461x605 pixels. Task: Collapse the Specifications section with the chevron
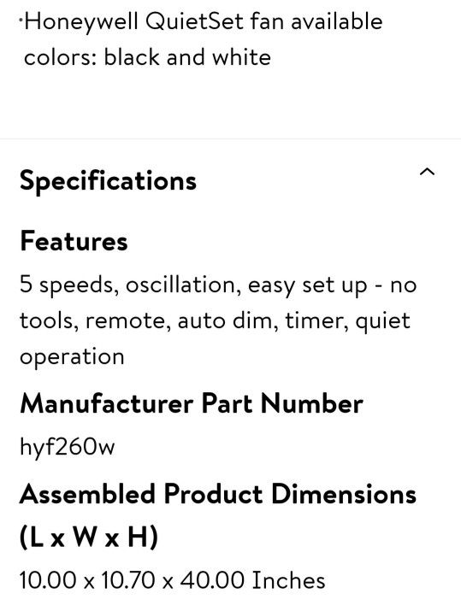tap(427, 172)
